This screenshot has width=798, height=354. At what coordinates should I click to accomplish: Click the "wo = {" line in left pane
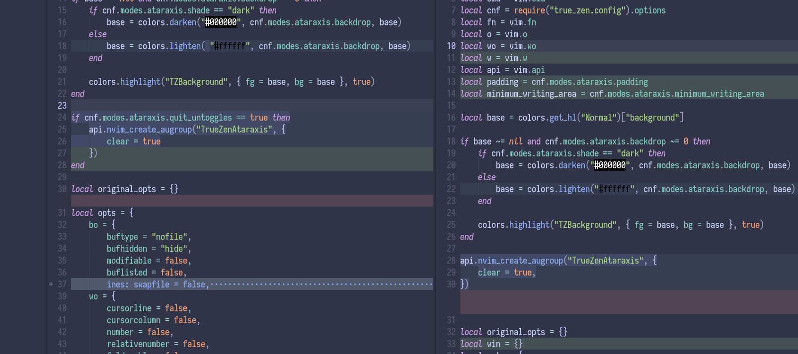tap(102, 296)
